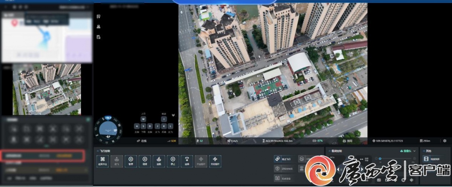
Task: Click the 开启摇杆 enable joystick button
Action: click(x=201, y=161)
